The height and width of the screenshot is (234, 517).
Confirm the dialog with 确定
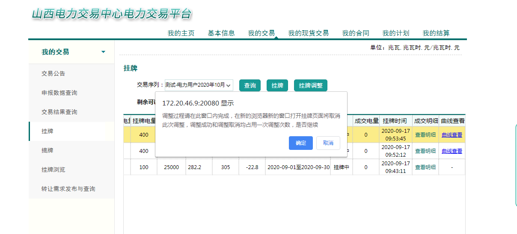click(301, 143)
